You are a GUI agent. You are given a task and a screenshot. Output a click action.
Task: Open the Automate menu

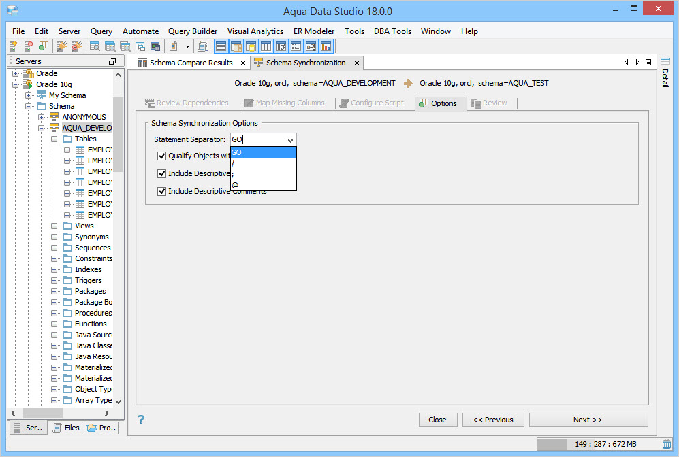[x=141, y=31]
